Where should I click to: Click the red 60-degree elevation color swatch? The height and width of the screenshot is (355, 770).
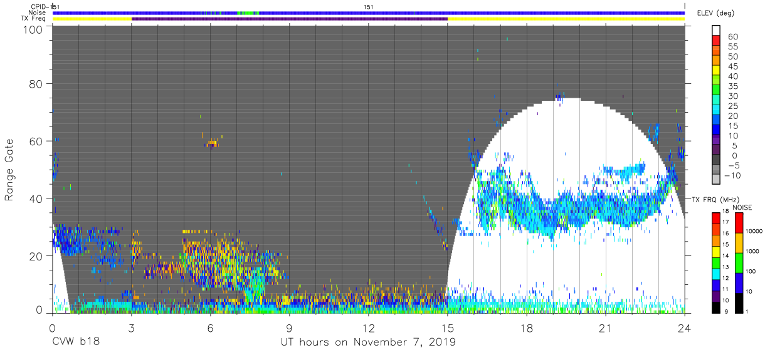click(x=717, y=41)
